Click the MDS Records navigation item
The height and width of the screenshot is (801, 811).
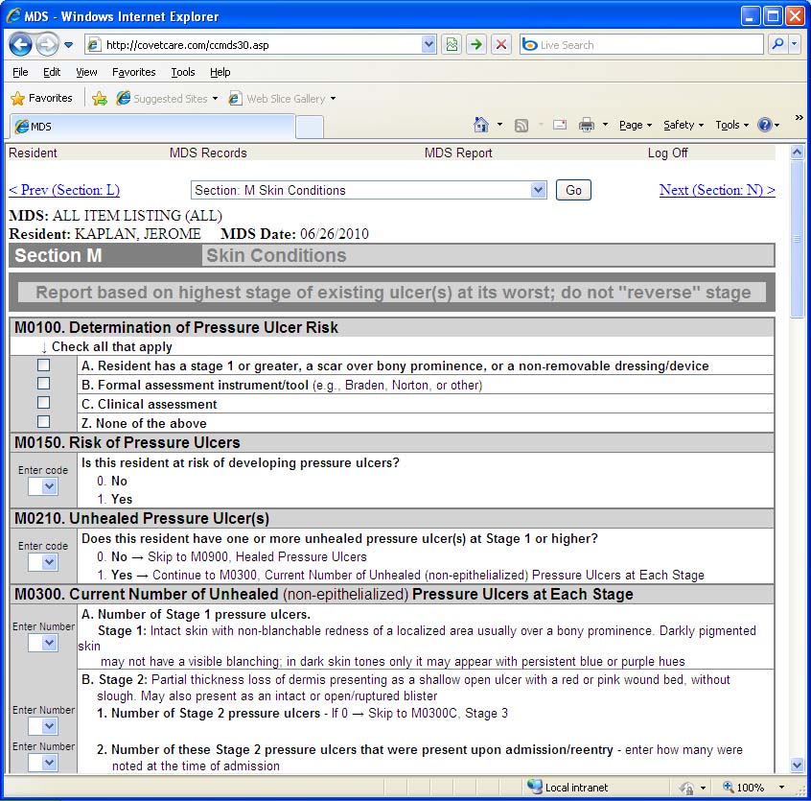(x=208, y=153)
